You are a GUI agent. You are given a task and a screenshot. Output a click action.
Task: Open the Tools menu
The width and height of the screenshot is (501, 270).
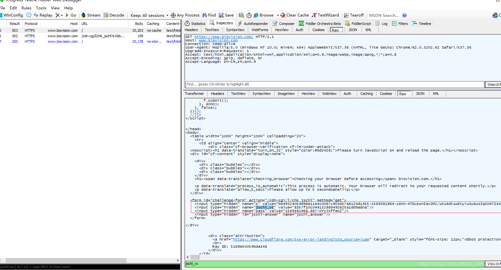tap(41, 8)
